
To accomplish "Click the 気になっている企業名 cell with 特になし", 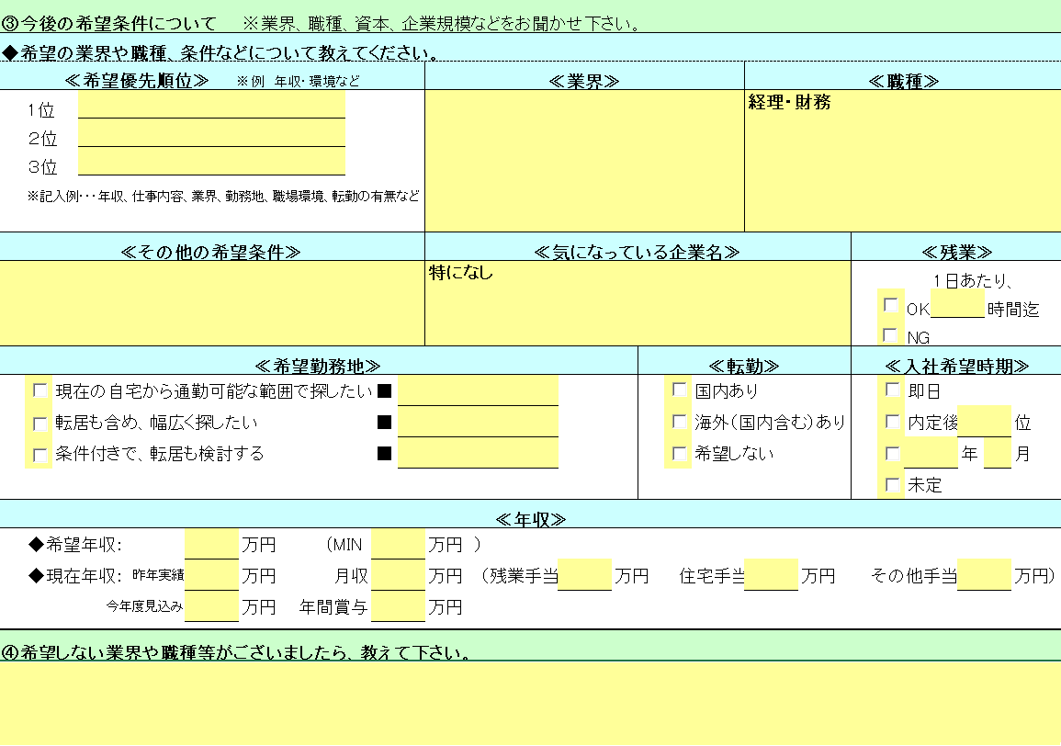I will click(x=638, y=303).
